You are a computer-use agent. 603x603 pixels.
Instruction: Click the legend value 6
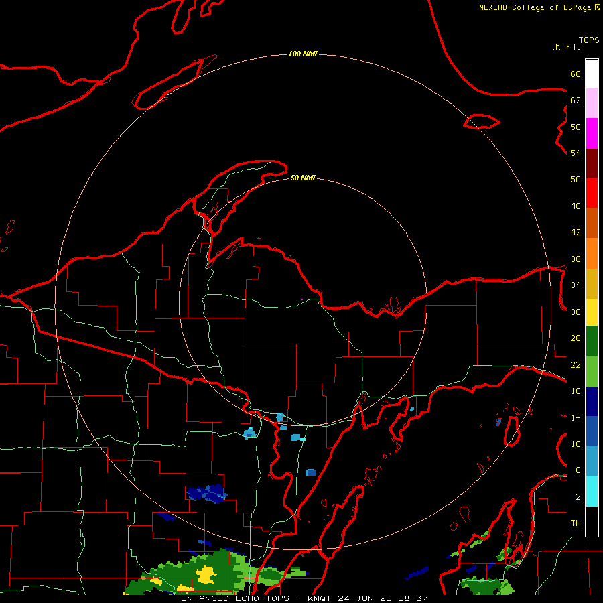[x=578, y=470]
